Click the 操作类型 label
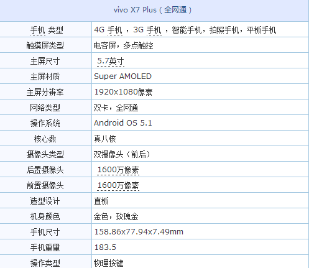 [45, 263]
